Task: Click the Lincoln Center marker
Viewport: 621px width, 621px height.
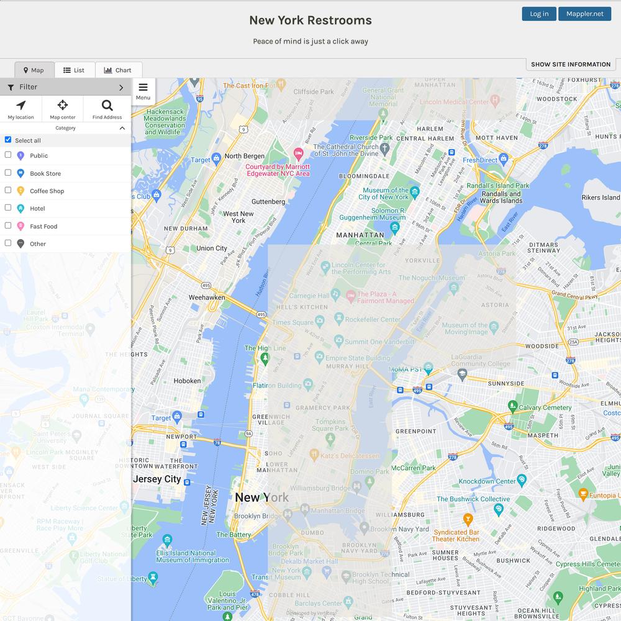Action: 325,267
